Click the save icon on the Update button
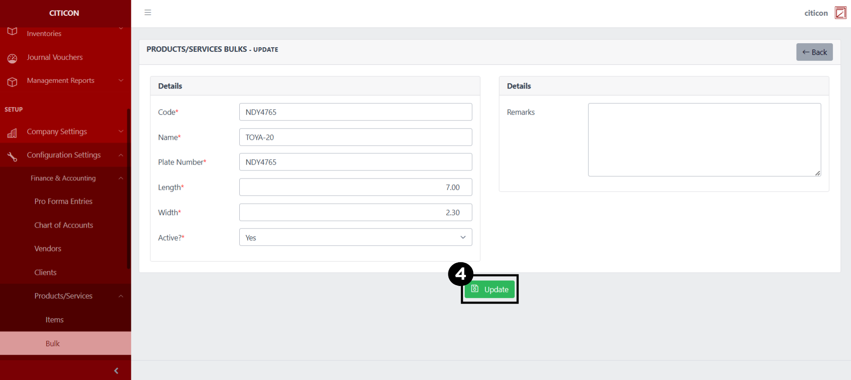851x380 pixels. [x=475, y=289]
